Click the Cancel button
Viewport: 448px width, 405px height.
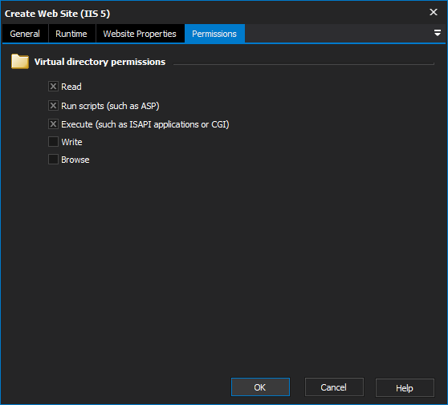click(x=334, y=387)
